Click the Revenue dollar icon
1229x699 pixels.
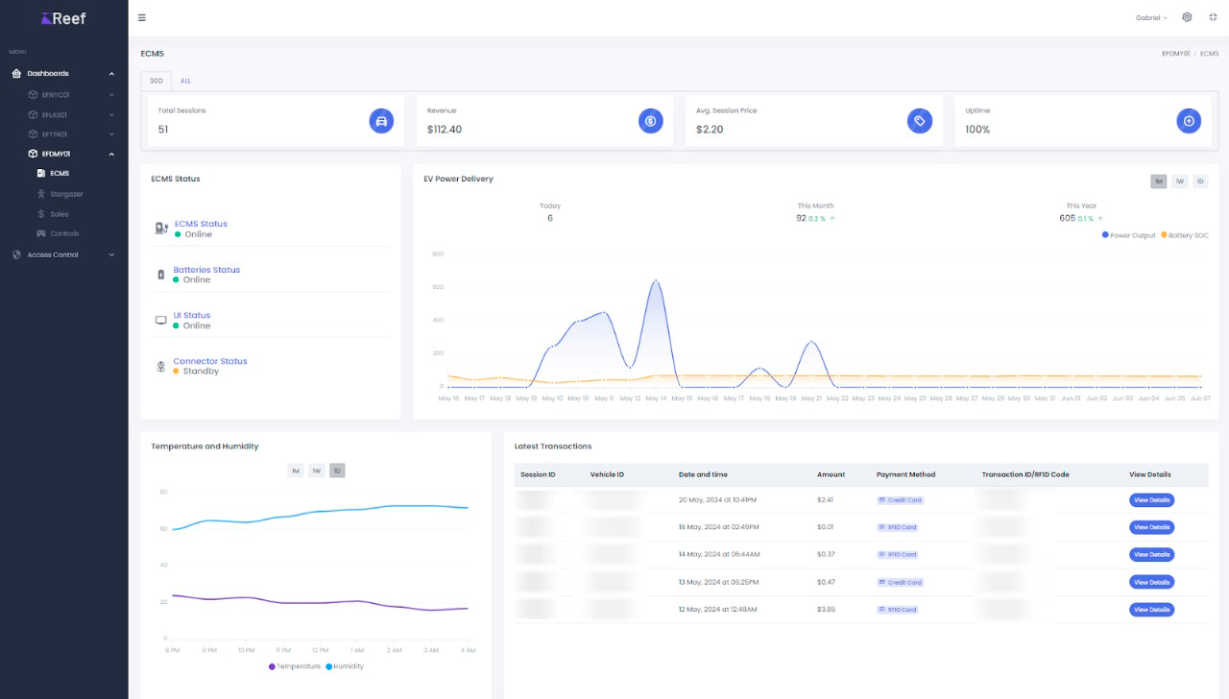point(650,121)
